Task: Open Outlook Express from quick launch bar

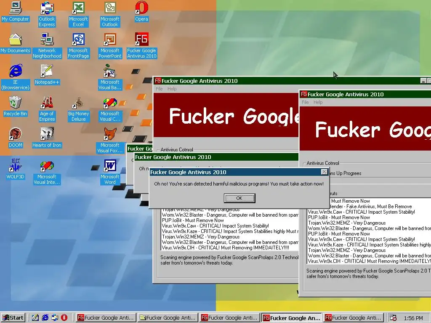Action: click(55, 318)
